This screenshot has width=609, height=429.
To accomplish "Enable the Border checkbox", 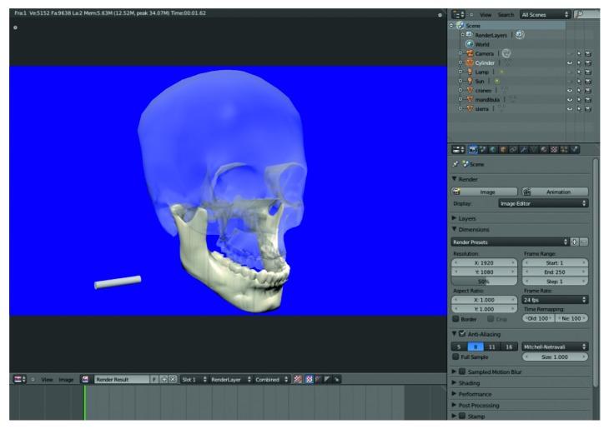I will point(456,318).
